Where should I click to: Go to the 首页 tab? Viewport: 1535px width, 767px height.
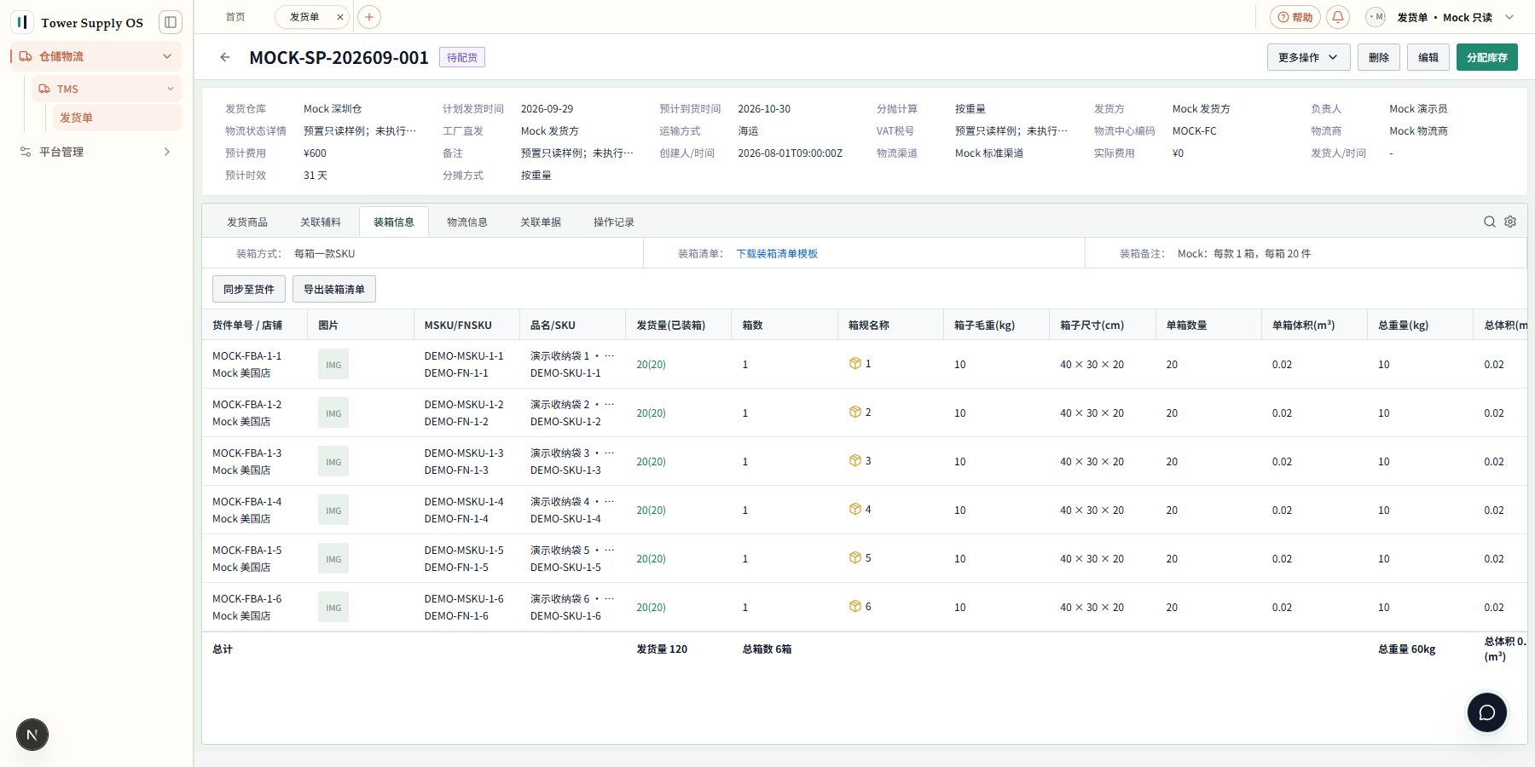pyautogui.click(x=235, y=17)
